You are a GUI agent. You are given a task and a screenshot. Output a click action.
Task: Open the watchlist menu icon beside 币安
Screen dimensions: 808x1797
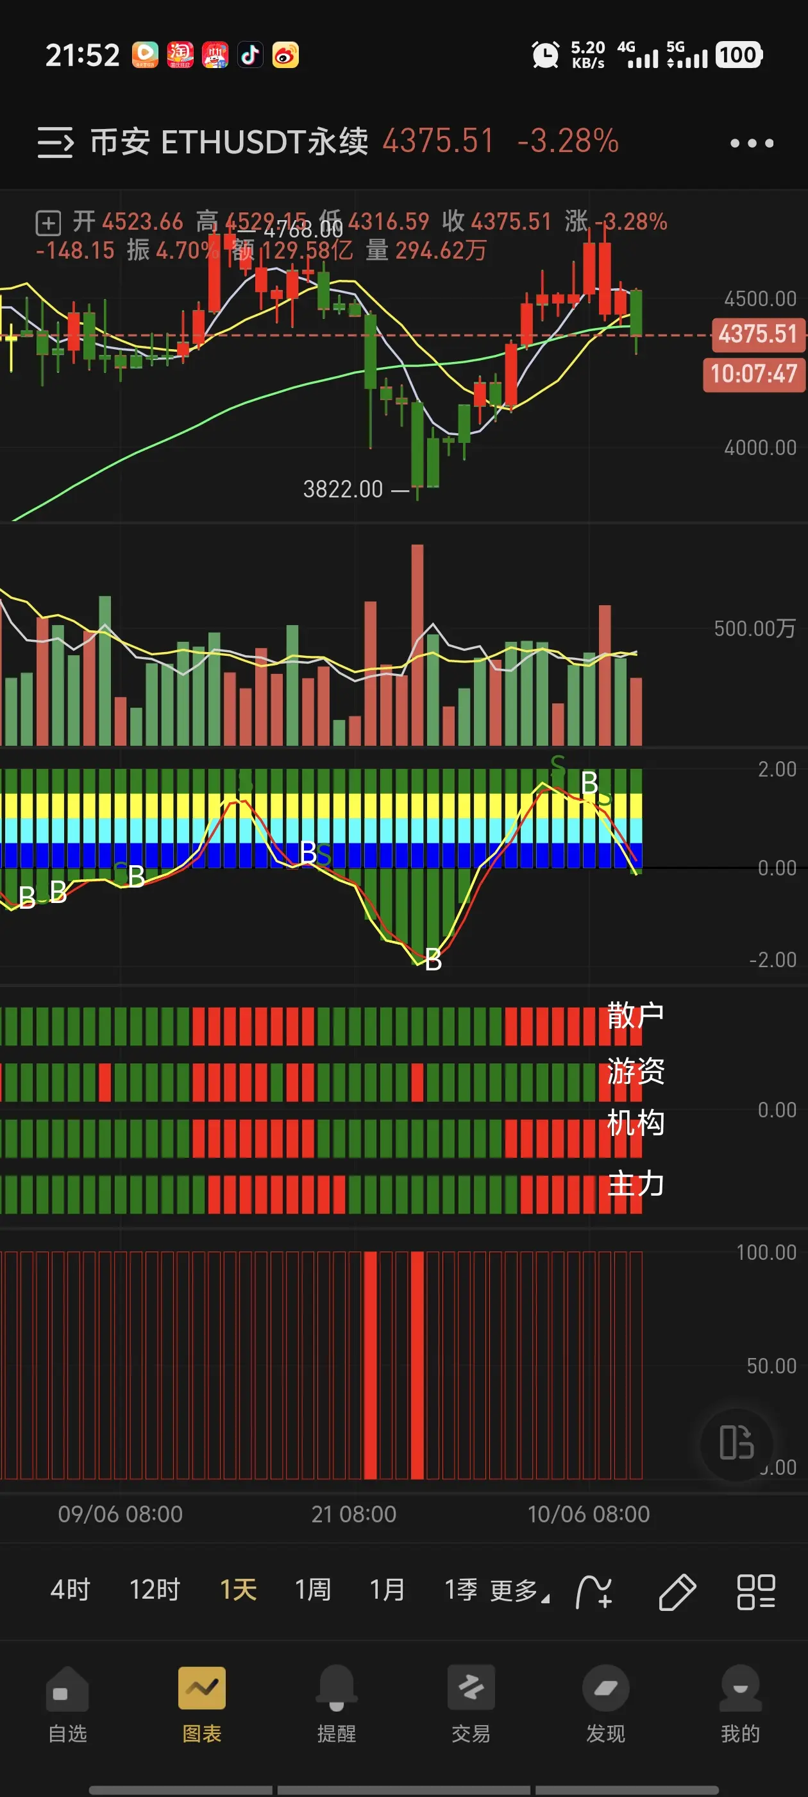(55, 142)
